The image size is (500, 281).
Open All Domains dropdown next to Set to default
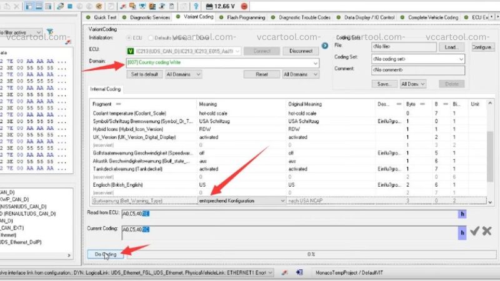[183, 74]
